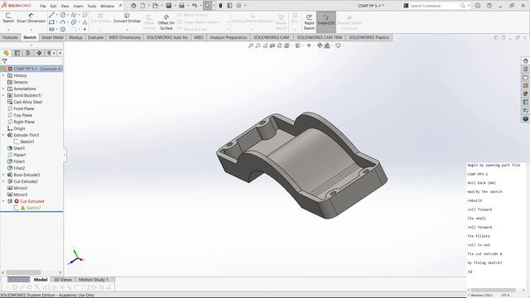Select Cast Alloy Steel material entry
Screen dimensions: 530x298
[x=27, y=102]
